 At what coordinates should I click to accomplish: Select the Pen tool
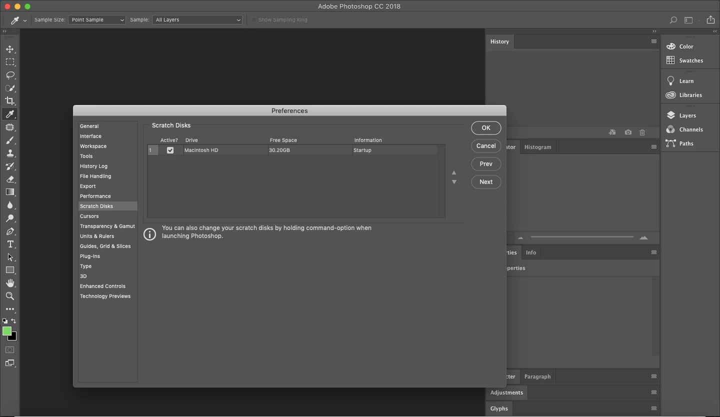coord(10,231)
